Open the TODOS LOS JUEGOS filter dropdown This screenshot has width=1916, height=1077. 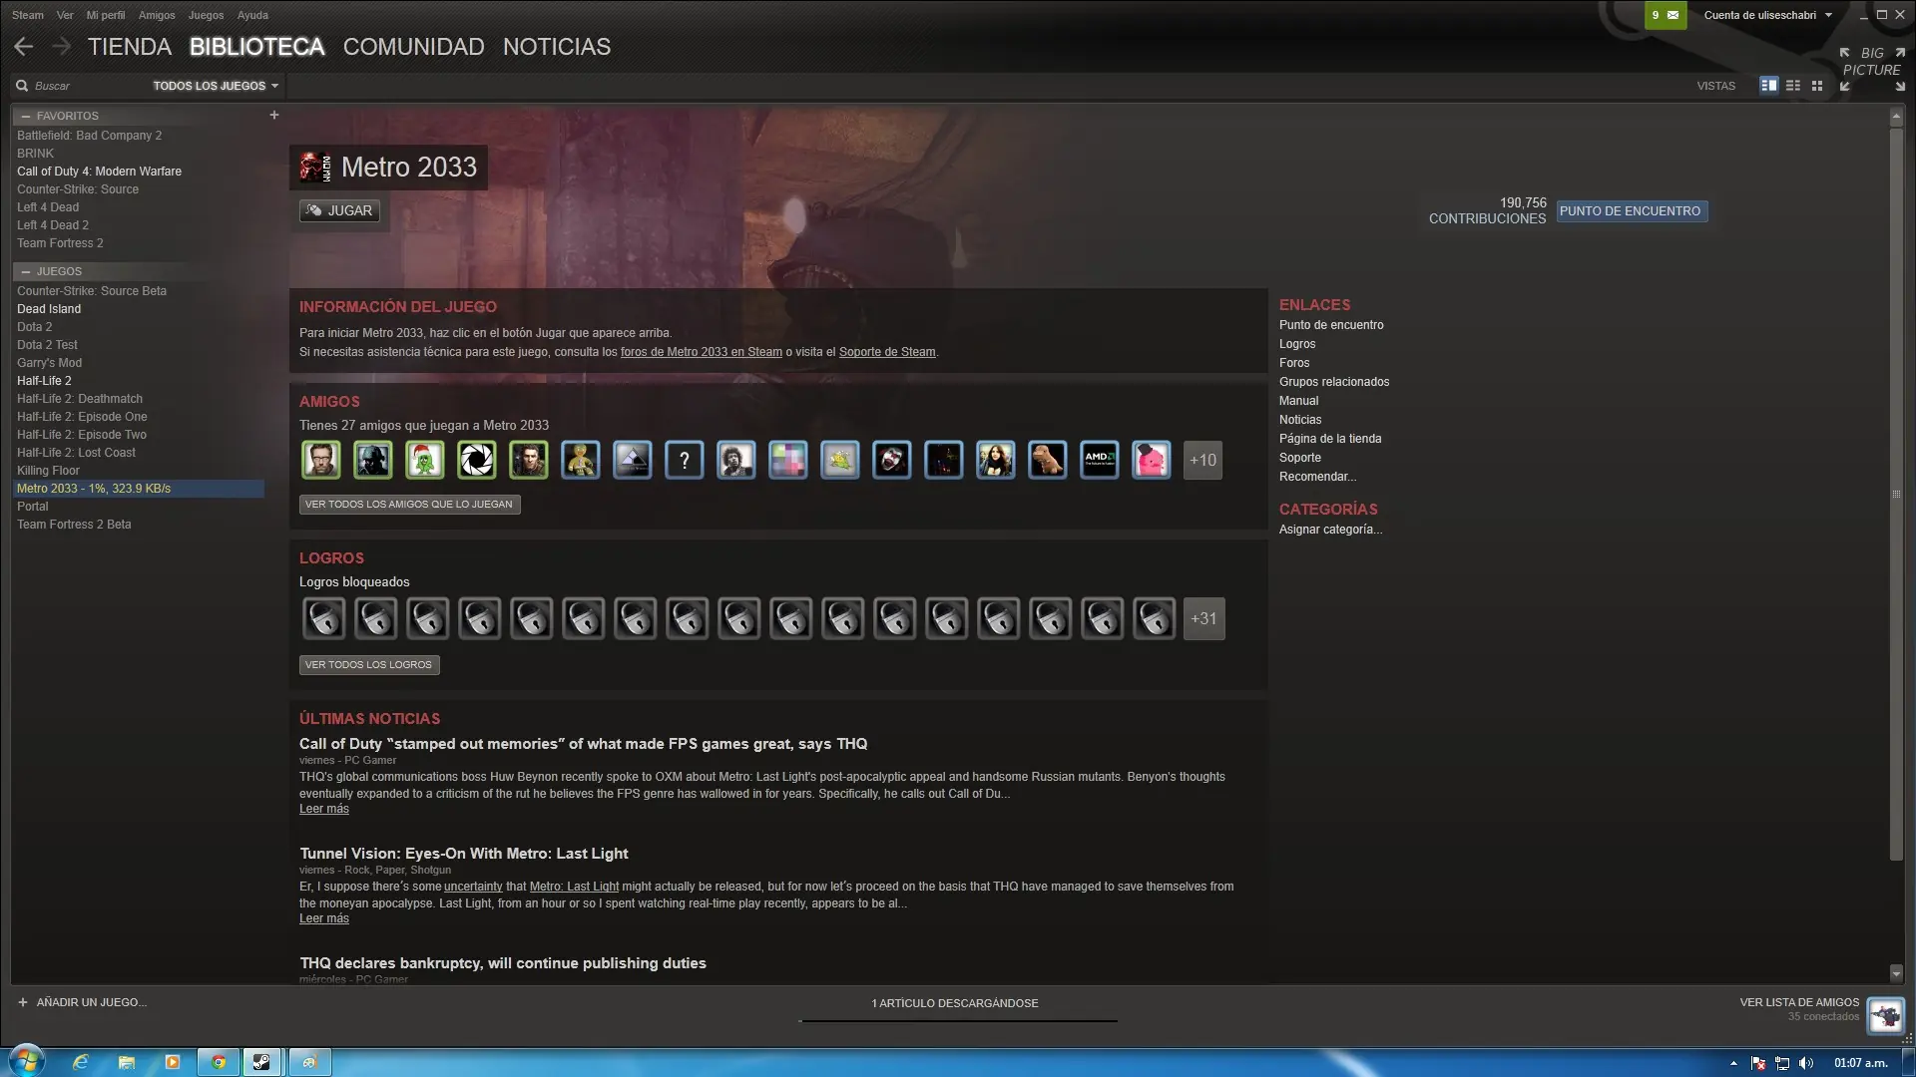point(216,86)
